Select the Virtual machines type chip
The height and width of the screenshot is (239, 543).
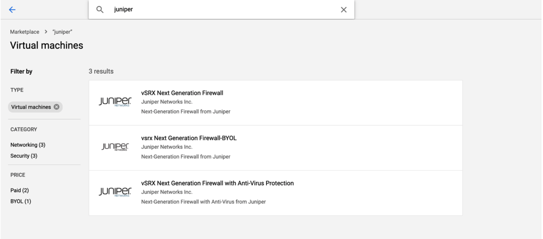coord(31,107)
